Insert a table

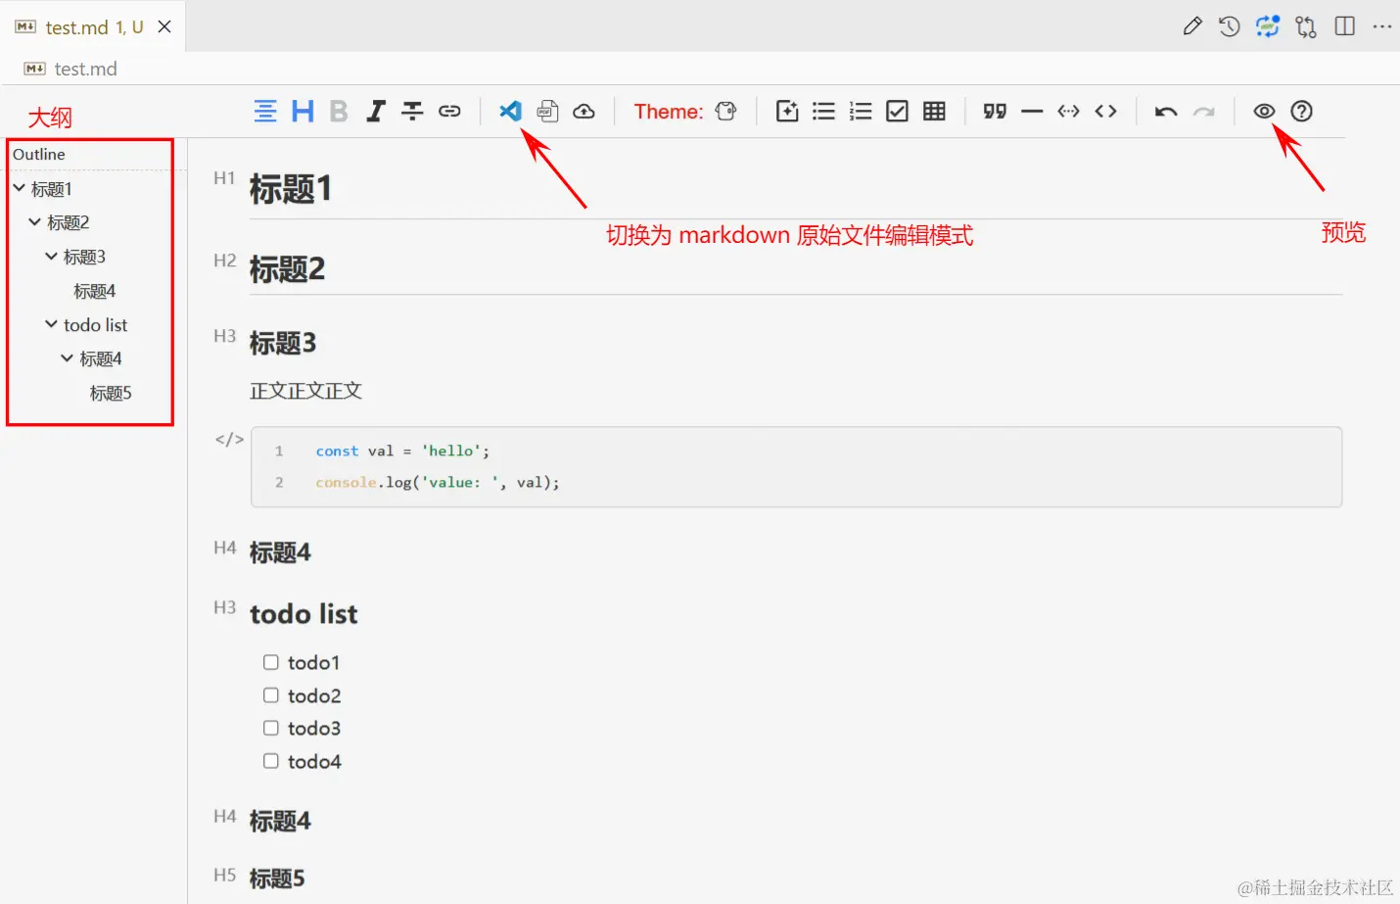tap(934, 111)
